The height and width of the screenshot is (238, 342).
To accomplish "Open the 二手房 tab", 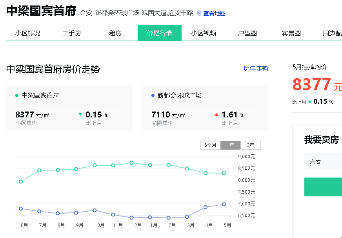I will tap(71, 33).
